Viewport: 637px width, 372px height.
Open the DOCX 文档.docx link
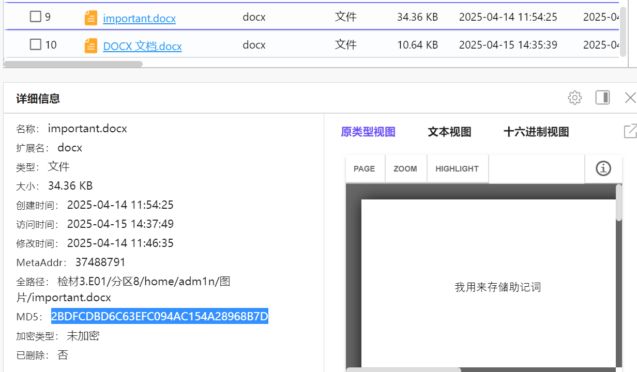coord(142,46)
